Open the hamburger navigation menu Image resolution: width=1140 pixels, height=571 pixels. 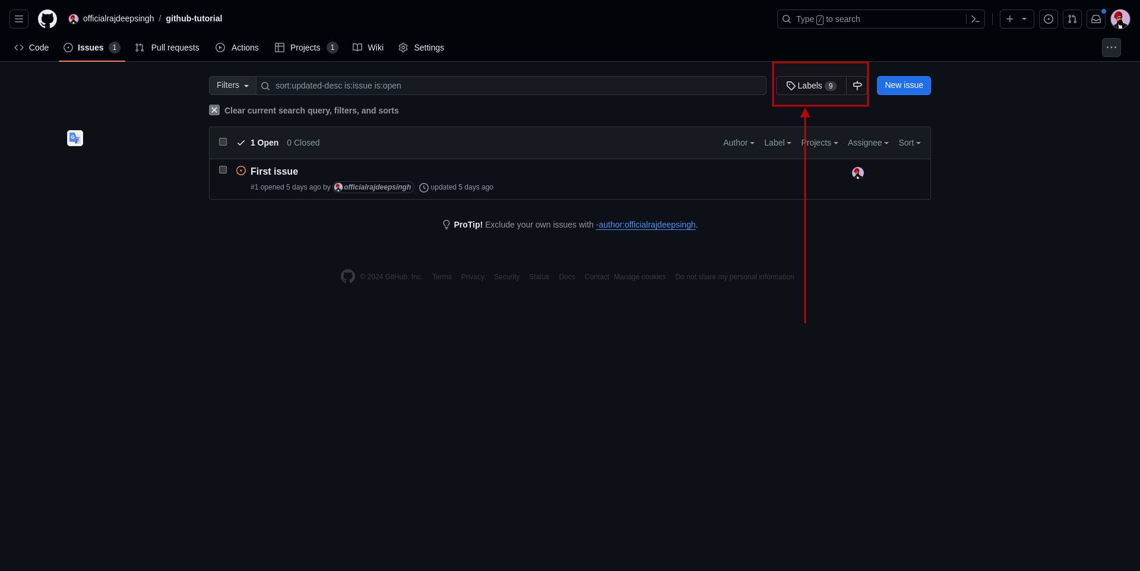pos(19,19)
